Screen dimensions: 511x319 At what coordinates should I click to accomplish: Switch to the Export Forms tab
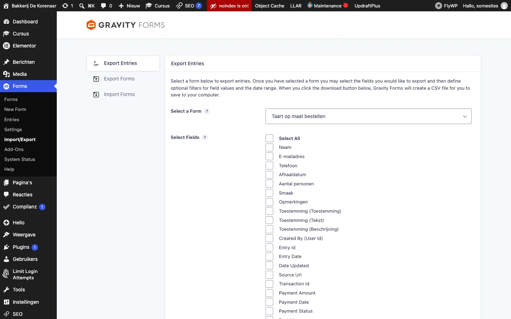coord(123,79)
